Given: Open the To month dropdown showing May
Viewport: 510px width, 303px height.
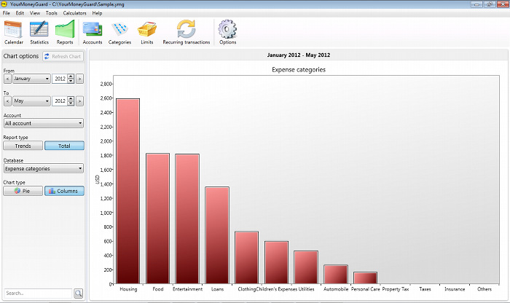Looking at the screenshot, I should pyautogui.click(x=31, y=101).
